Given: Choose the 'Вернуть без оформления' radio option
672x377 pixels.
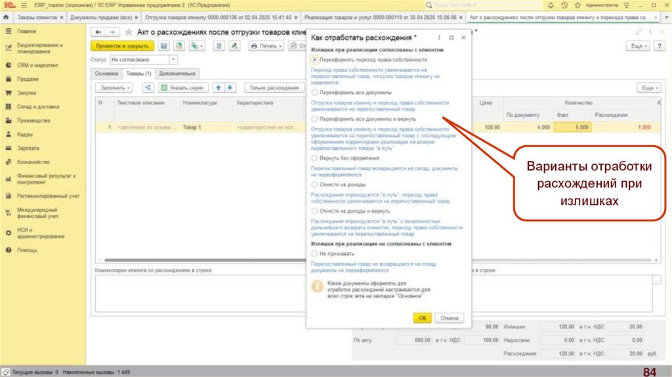Looking at the screenshot, I should tap(315, 158).
